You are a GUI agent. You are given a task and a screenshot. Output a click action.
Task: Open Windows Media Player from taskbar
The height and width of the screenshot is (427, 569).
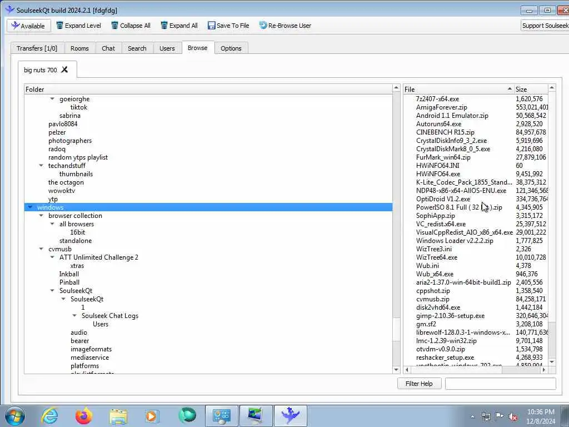point(152,416)
